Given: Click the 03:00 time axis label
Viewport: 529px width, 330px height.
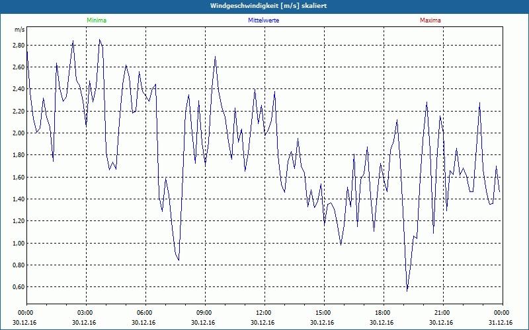Looking at the screenshot, I should click(87, 313).
